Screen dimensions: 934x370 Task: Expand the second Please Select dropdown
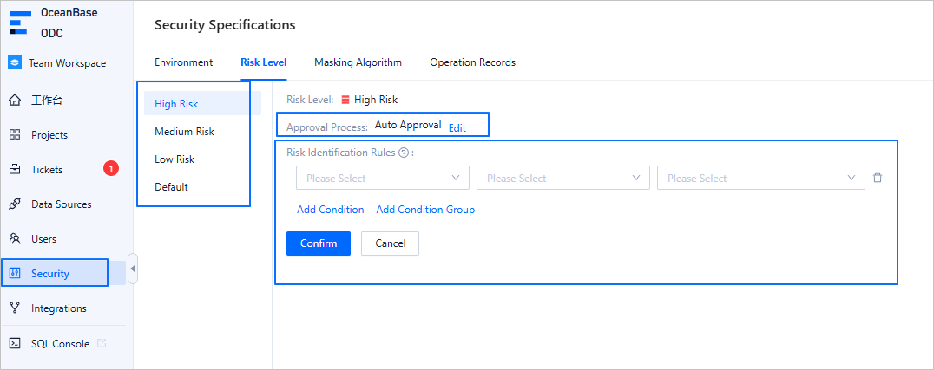pyautogui.click(x=562, y=179)
